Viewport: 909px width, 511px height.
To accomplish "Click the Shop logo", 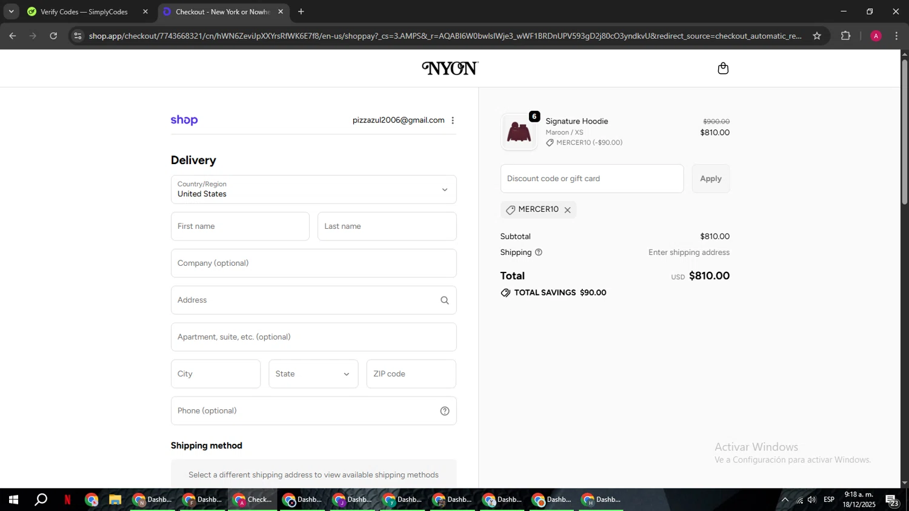I will [184, 120].
